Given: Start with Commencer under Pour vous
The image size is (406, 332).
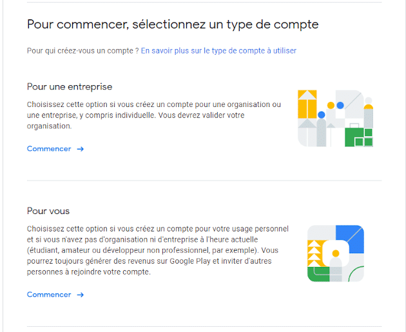Looking at the screenshot, I should tap(49, 295).
